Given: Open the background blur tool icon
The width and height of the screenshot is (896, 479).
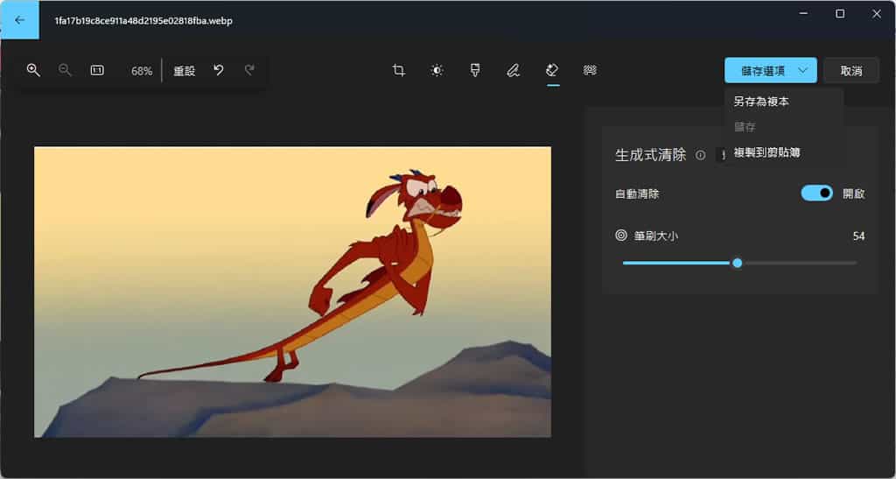Looking at the screenshot, I should pos(591,70).
